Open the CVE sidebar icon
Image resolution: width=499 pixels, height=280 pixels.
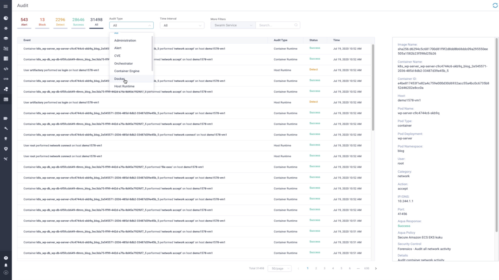pyautogui.click(x=6, y=79)
